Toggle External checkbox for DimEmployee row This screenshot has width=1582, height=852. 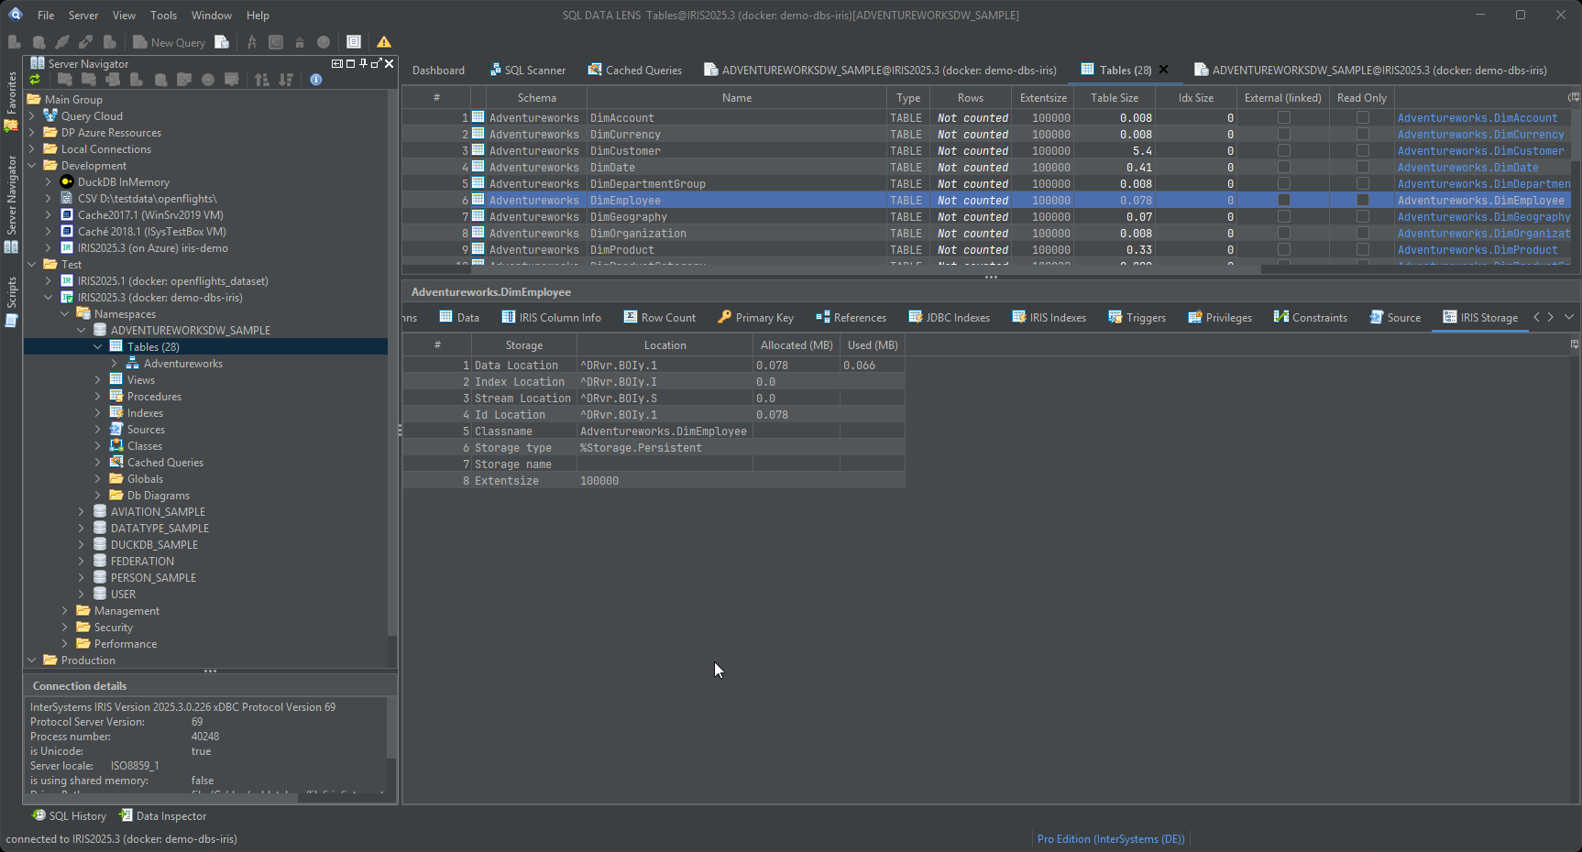1284,200
